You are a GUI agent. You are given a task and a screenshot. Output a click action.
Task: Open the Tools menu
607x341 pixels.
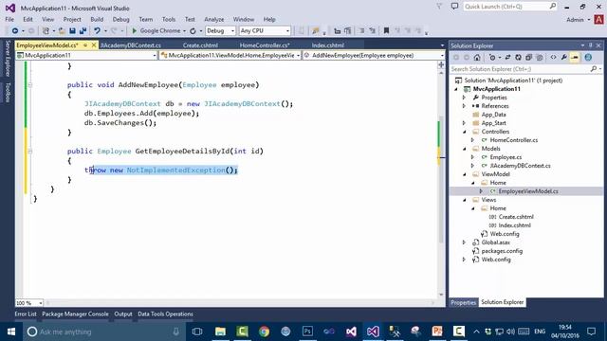(x=169, y=19)
